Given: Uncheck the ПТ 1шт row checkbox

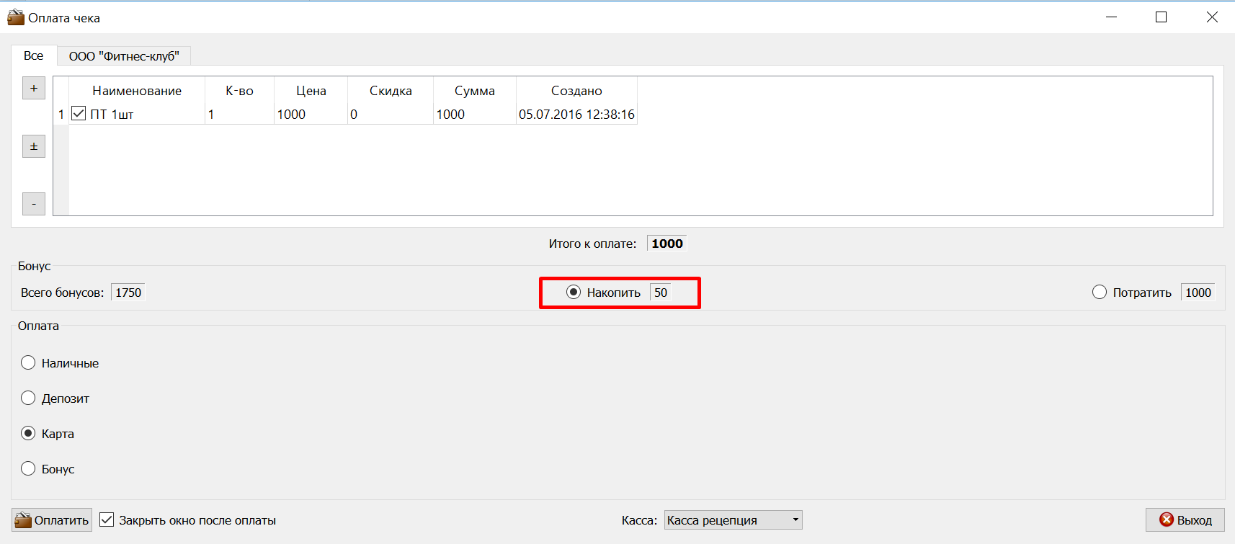Looking at the screenshot, I should (x=79, y=114).
